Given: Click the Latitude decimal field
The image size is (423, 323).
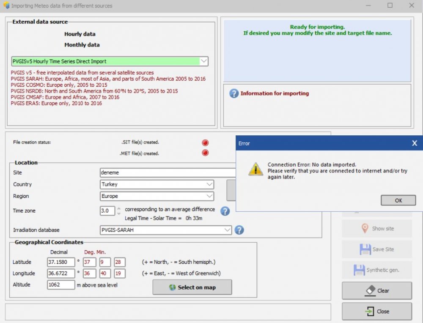Looking at the screenshot, I should tap(61, 262).
